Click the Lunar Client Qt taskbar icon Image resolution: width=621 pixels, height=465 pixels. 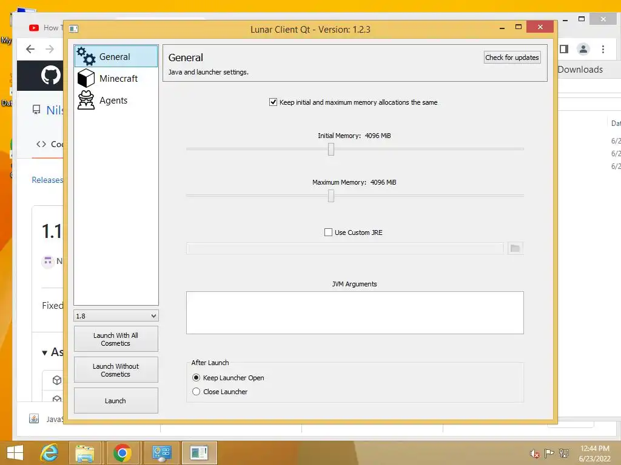[x=199, y=453]
